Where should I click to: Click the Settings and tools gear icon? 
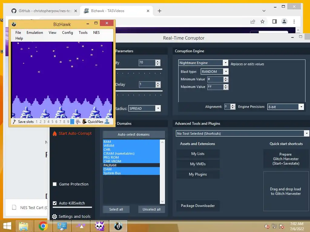point(54,217)
